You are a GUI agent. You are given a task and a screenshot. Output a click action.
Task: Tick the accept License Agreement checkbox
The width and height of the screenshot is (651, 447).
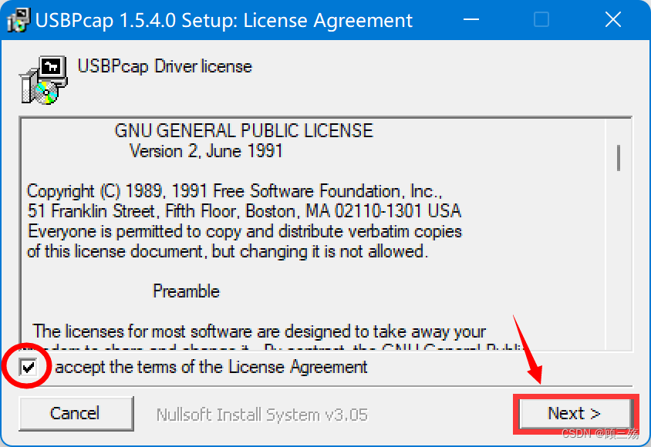pos(29,367)
